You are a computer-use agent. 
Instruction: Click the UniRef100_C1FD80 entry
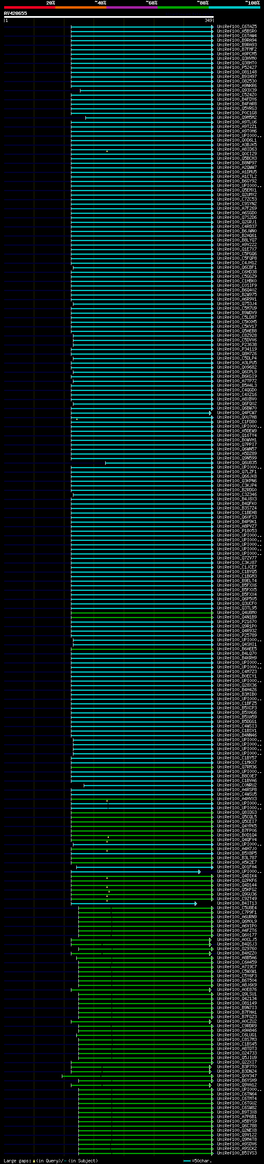pos(237,422)
